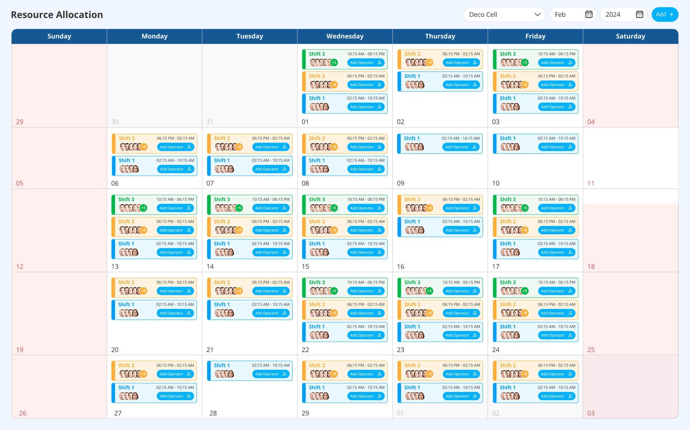Click the plus icon inside the Add button
Image resolution: width=690 pixels, height=430 pixels.
[x=671, y=14]
